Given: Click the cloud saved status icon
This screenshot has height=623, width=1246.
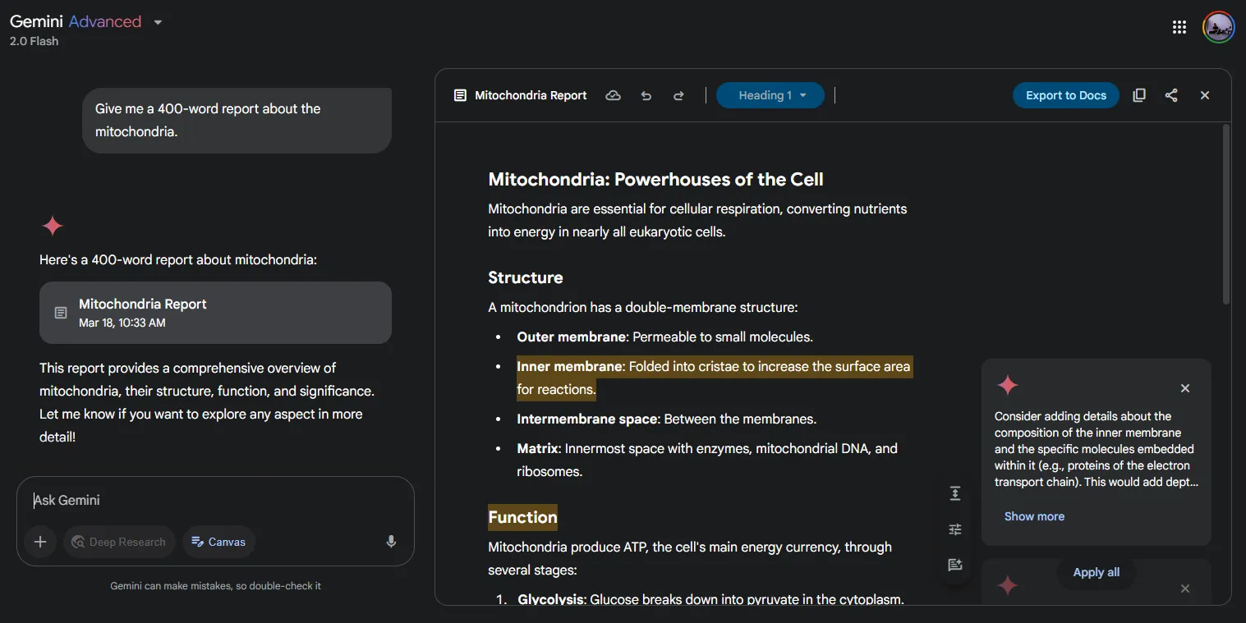Looking at the screenshot, I should tap(613, 95).
